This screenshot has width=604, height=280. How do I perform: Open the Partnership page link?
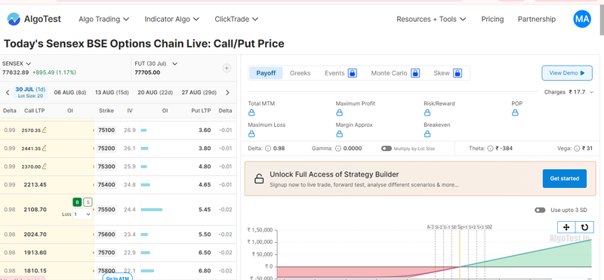pos(537,19)
